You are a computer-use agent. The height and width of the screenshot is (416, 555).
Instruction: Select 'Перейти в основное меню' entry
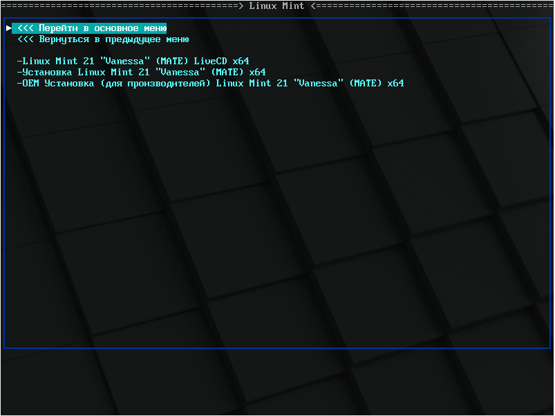click(89, 28)
